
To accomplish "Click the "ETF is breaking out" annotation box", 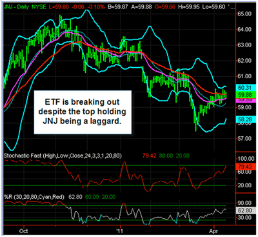I will (83, 112).
